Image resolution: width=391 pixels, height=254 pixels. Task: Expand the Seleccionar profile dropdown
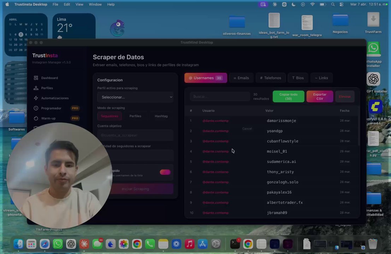point(135,97)
